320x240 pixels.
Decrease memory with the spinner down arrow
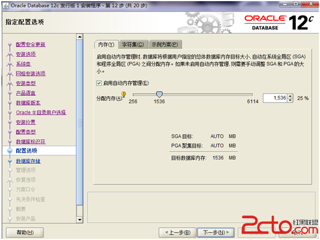coord(290,100)
